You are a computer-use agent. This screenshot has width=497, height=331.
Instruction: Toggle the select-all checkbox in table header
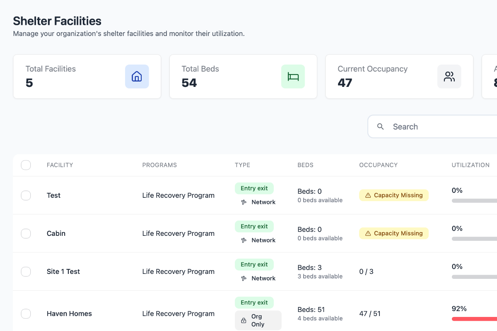tap(26, 165)
